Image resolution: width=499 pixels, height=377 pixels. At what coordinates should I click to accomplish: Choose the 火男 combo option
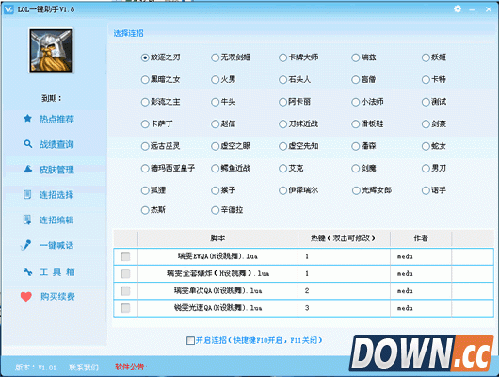[x=215, y=80]
